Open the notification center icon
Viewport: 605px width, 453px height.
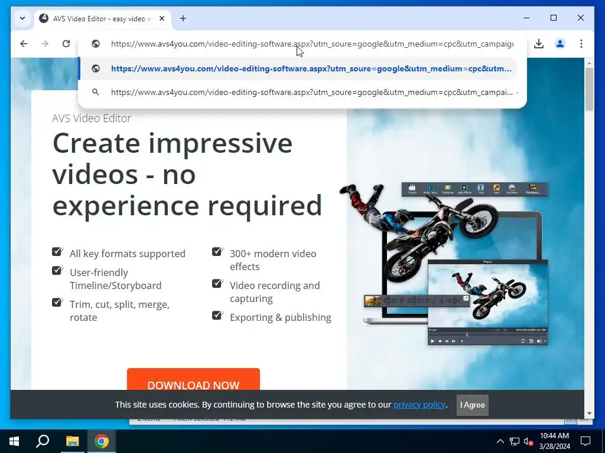click(586, 441)
